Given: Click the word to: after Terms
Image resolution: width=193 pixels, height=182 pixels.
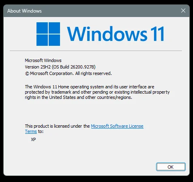Looking at the screenshot, I should pos(41,131).
